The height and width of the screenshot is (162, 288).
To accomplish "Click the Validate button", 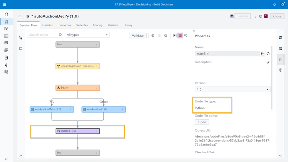I will tap(138, 35).
